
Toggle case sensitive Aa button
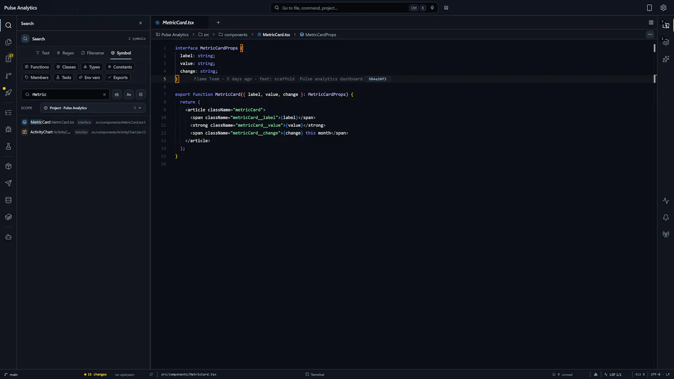(129, 94)
